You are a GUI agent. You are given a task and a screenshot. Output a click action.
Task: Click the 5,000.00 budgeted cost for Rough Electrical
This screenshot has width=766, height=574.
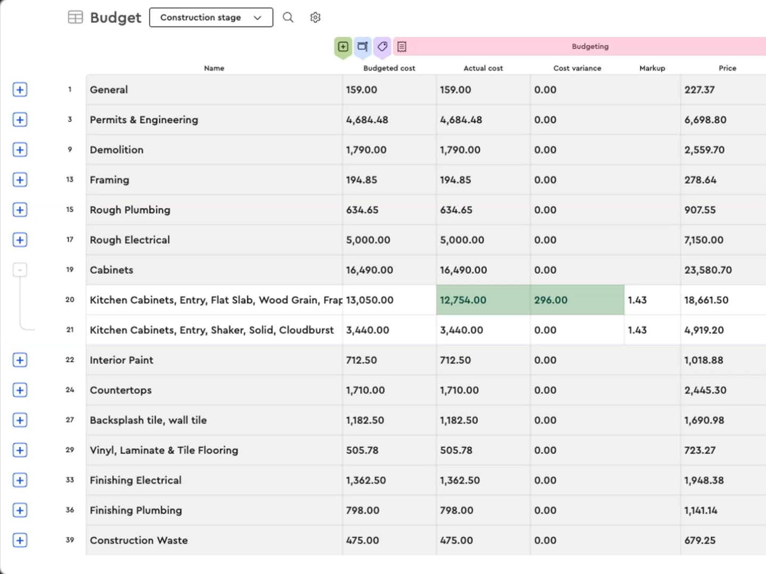[x=389, y=240]
